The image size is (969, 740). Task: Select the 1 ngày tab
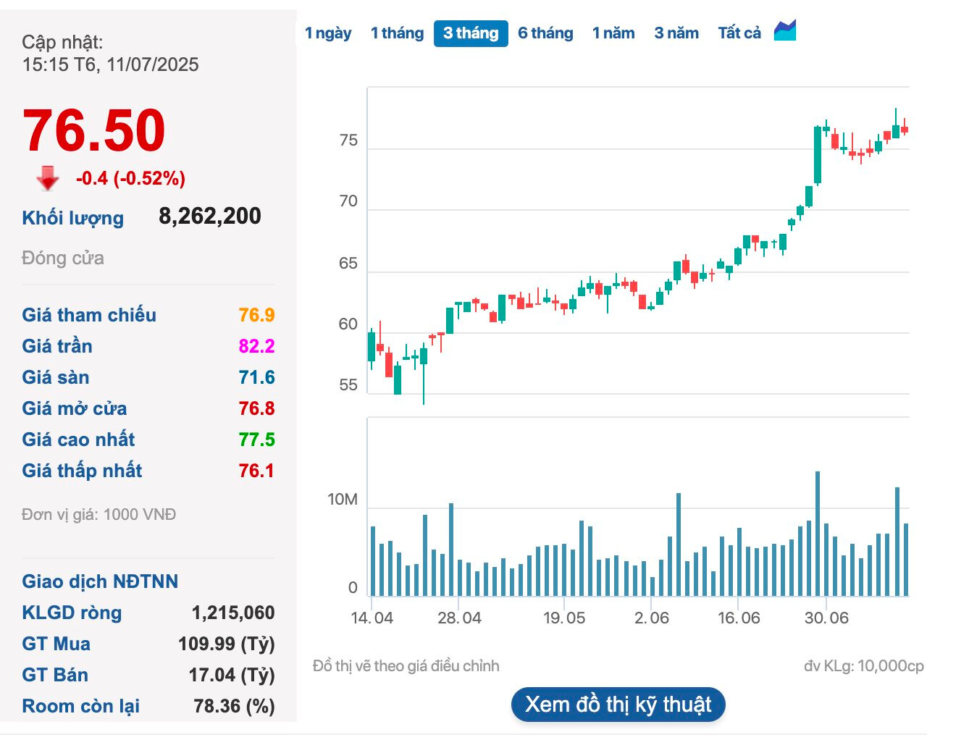click(328, 33)
